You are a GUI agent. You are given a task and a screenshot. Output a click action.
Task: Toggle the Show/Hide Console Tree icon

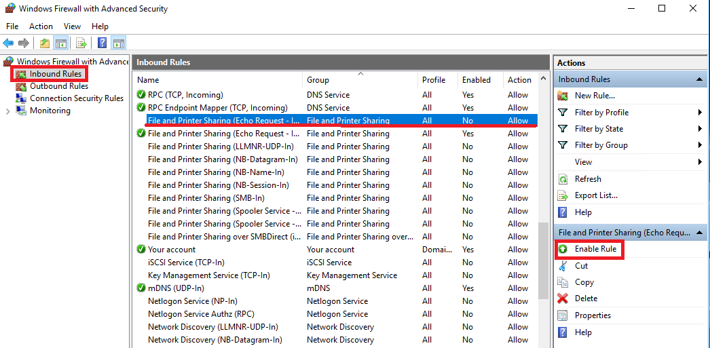(60, 43)
